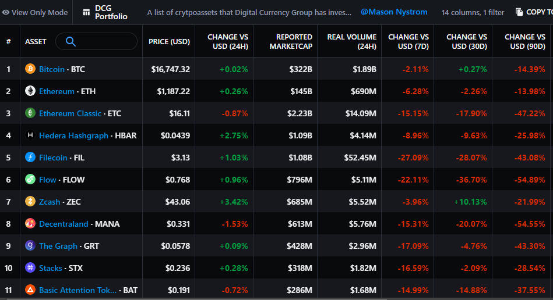Open the Stacks asset link
The image size is (553, 300).
tap(51, 268)
